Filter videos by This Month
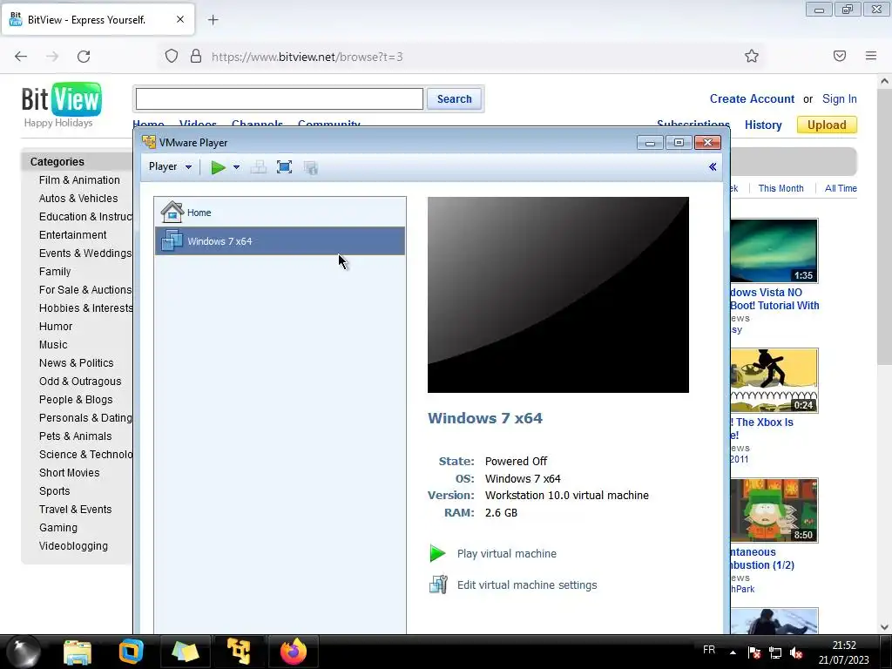 780,188
